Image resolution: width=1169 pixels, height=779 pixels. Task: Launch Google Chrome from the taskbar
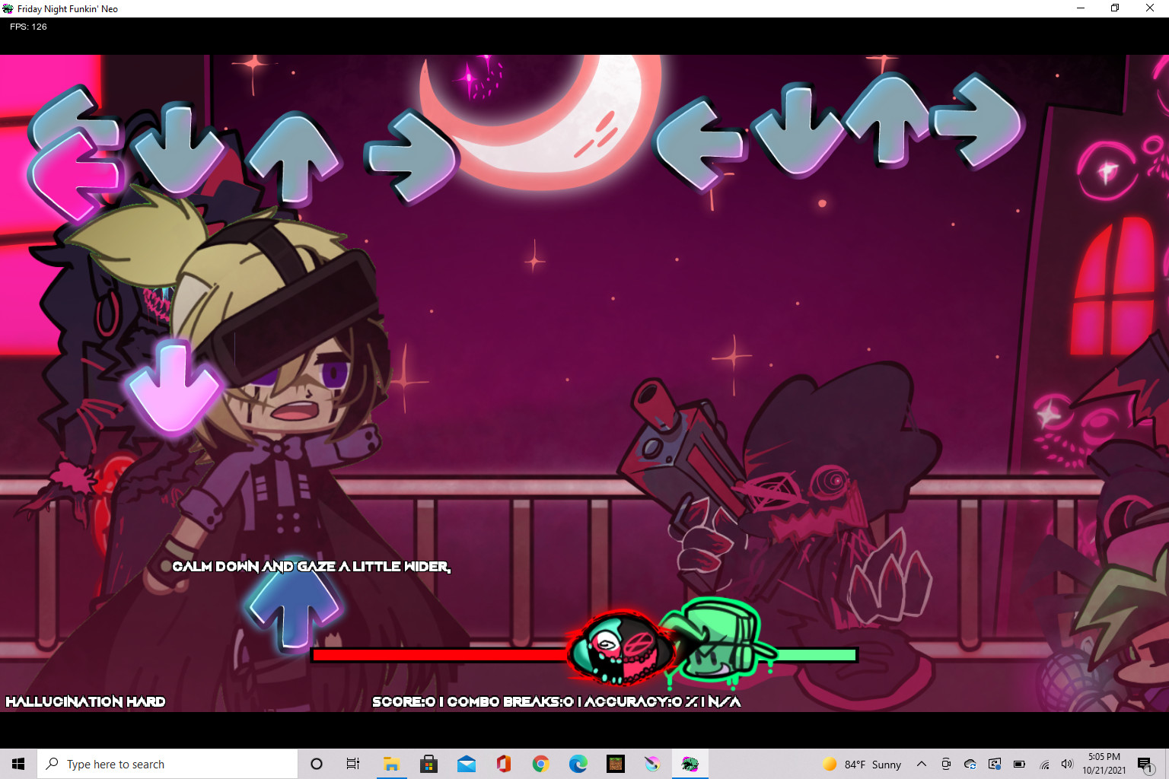click(x=540, y=764)
